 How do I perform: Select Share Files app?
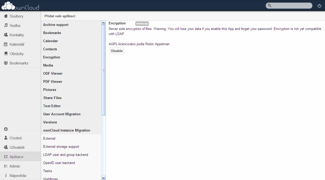(71, 98)
